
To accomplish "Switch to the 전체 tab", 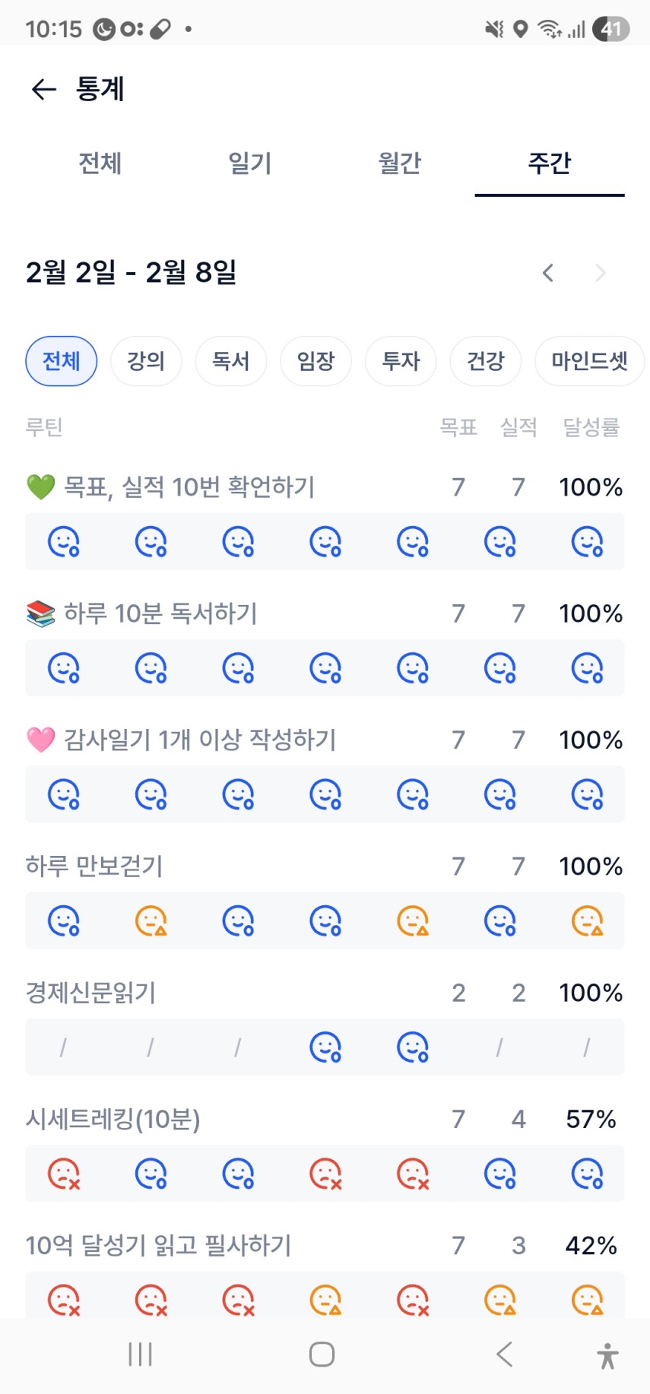I will tap(100, 163).
